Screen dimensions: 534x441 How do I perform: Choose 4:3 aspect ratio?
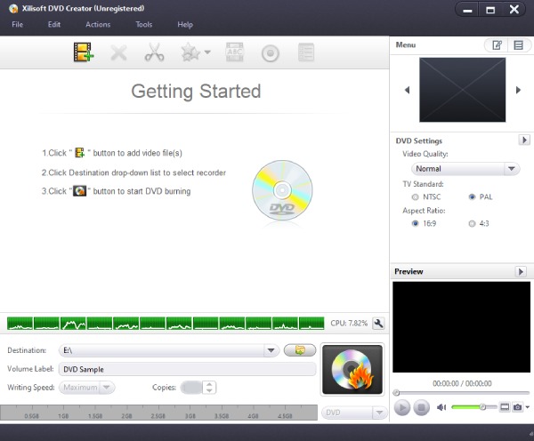472,223
